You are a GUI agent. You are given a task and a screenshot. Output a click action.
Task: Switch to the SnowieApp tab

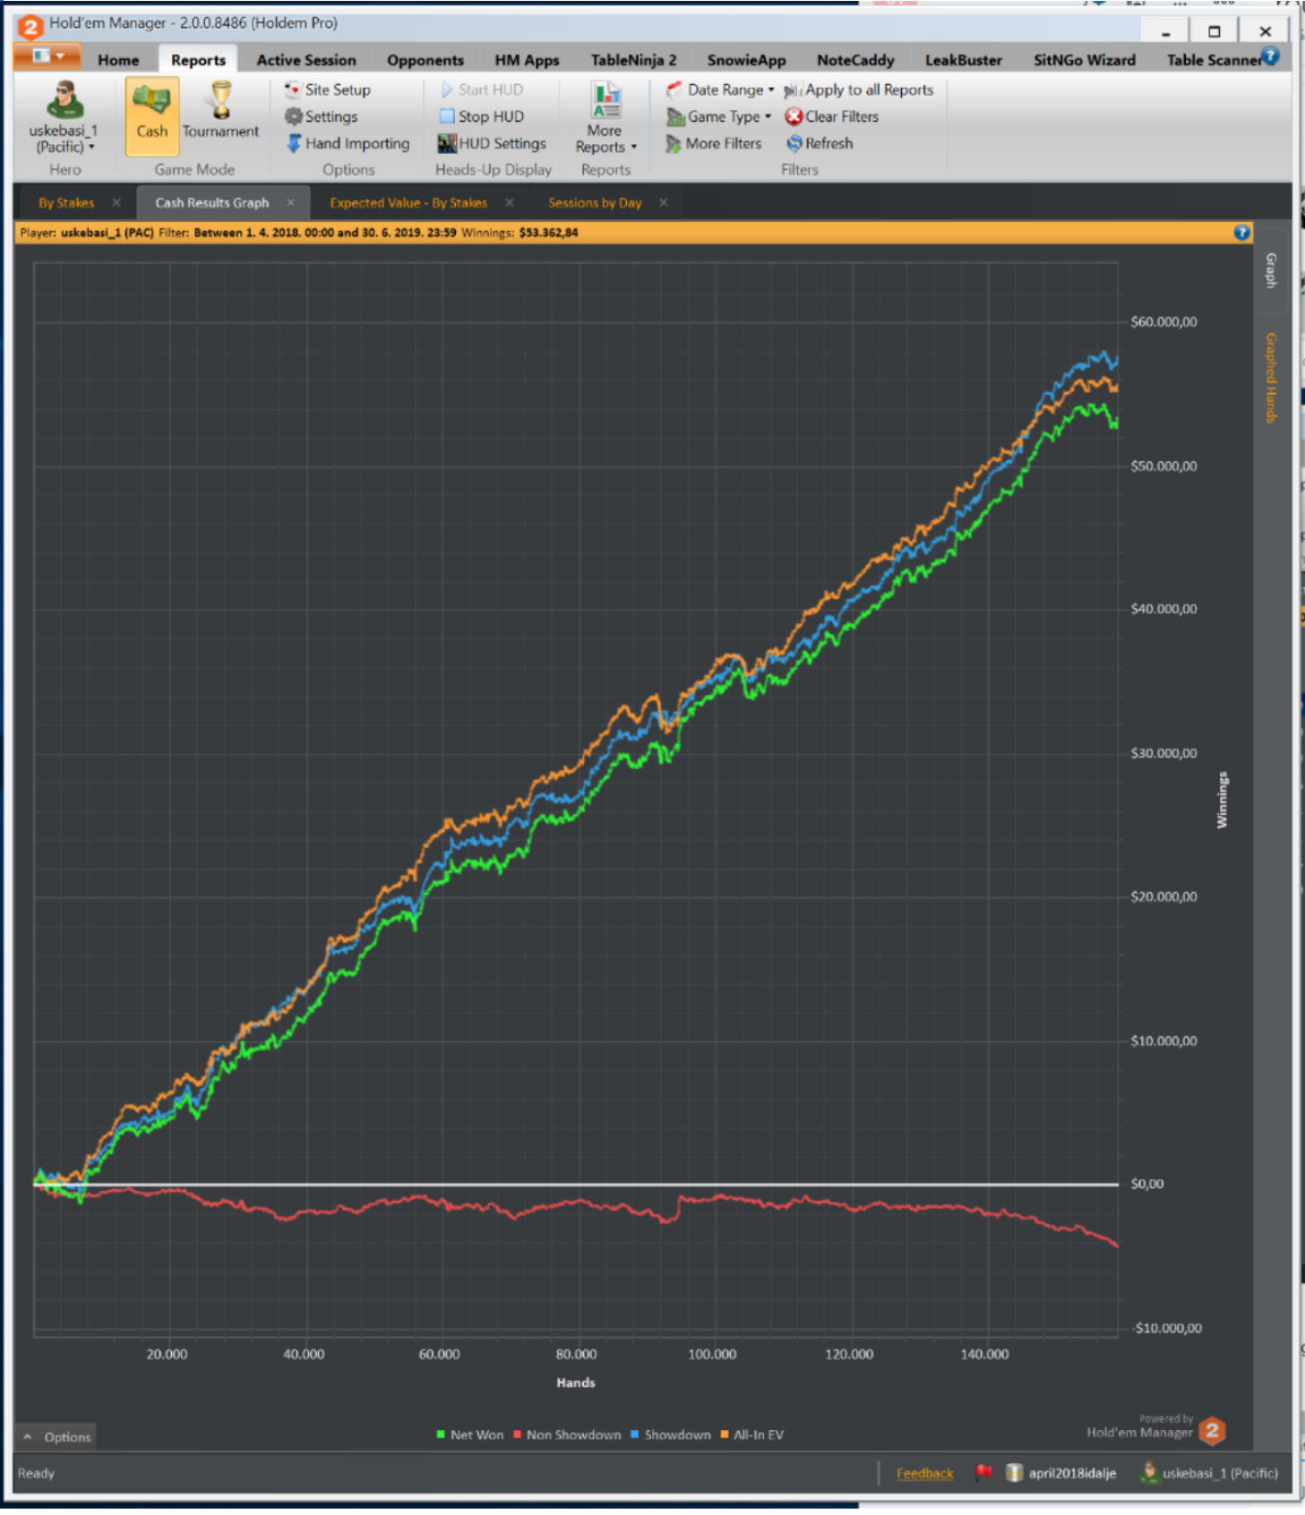pyautogui.click(x=746, y=60)
